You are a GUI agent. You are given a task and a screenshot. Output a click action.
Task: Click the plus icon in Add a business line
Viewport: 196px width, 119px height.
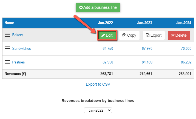click(x=81, y=8)
